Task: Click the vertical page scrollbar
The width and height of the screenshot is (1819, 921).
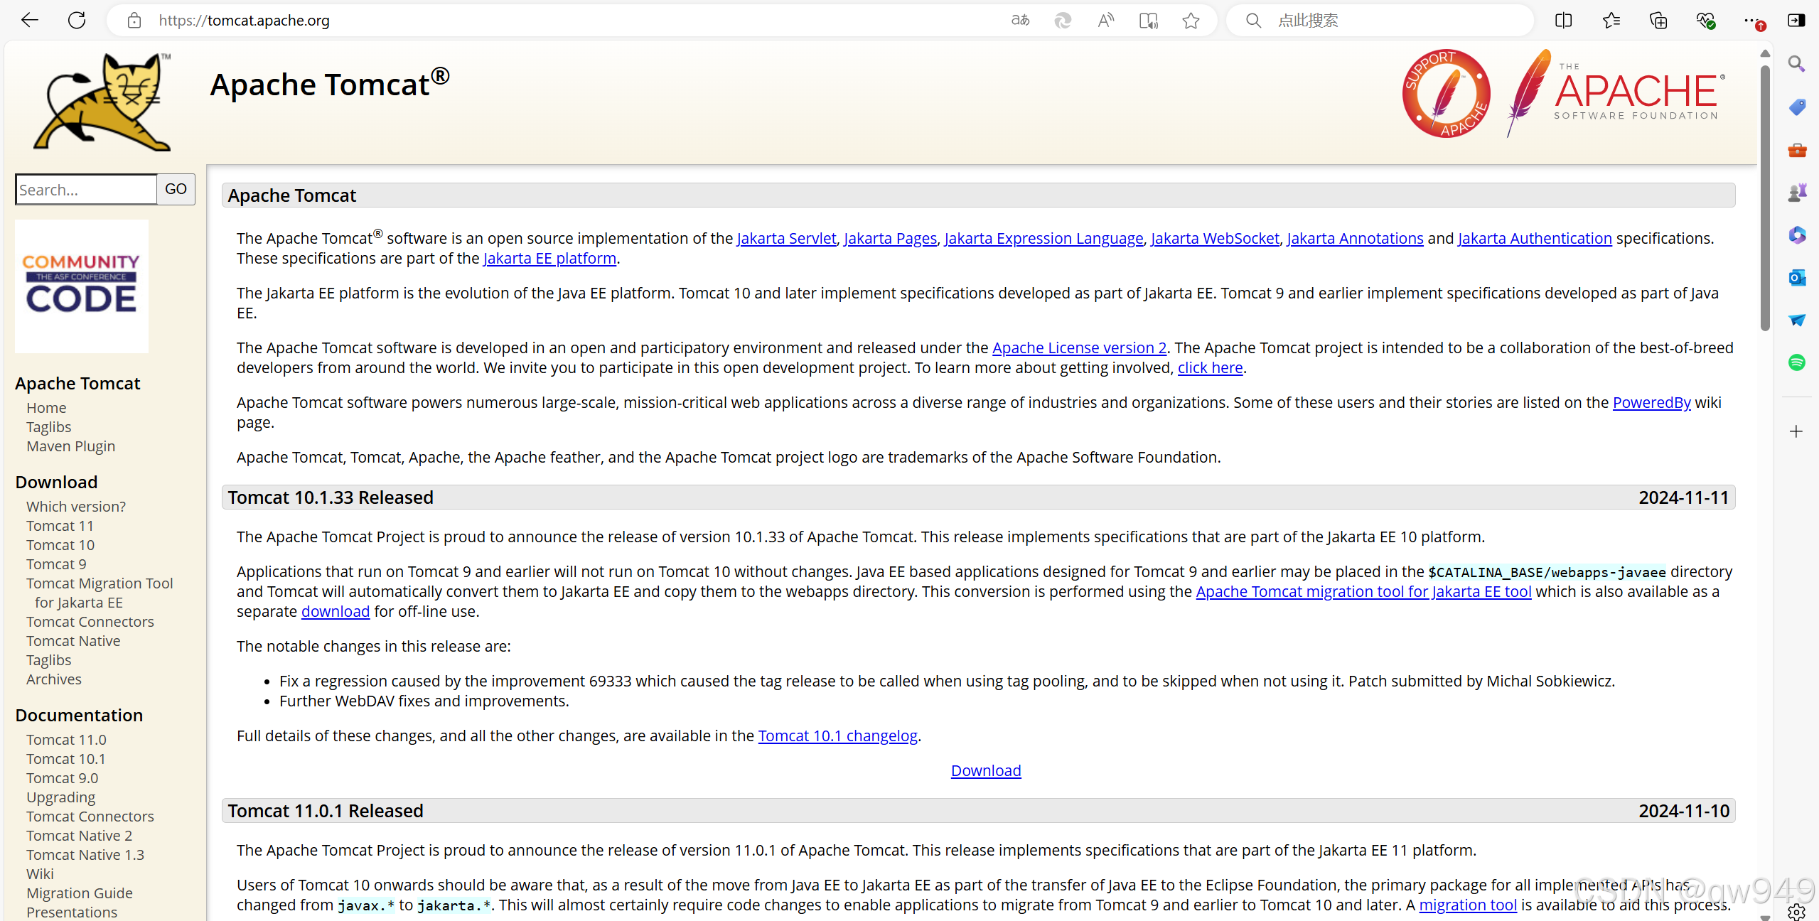Action: [x=1764, y=198]
